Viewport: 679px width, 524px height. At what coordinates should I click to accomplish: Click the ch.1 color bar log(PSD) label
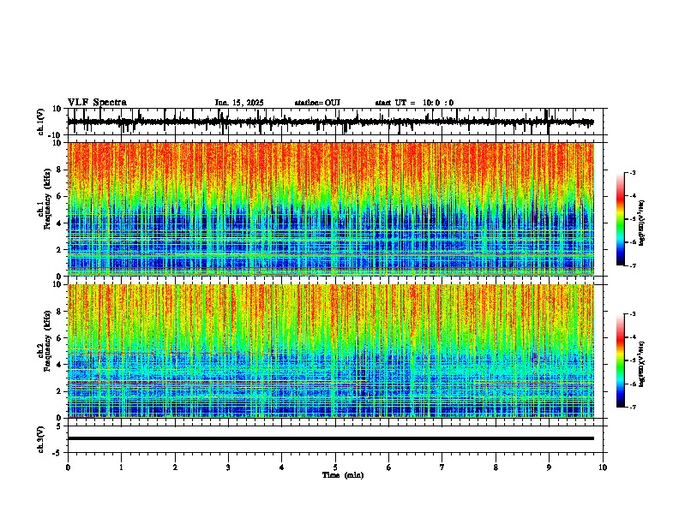[641, 223]
